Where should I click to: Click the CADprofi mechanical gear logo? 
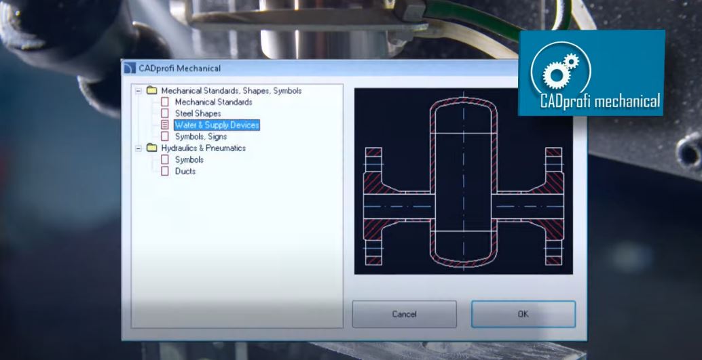point(560,71)
